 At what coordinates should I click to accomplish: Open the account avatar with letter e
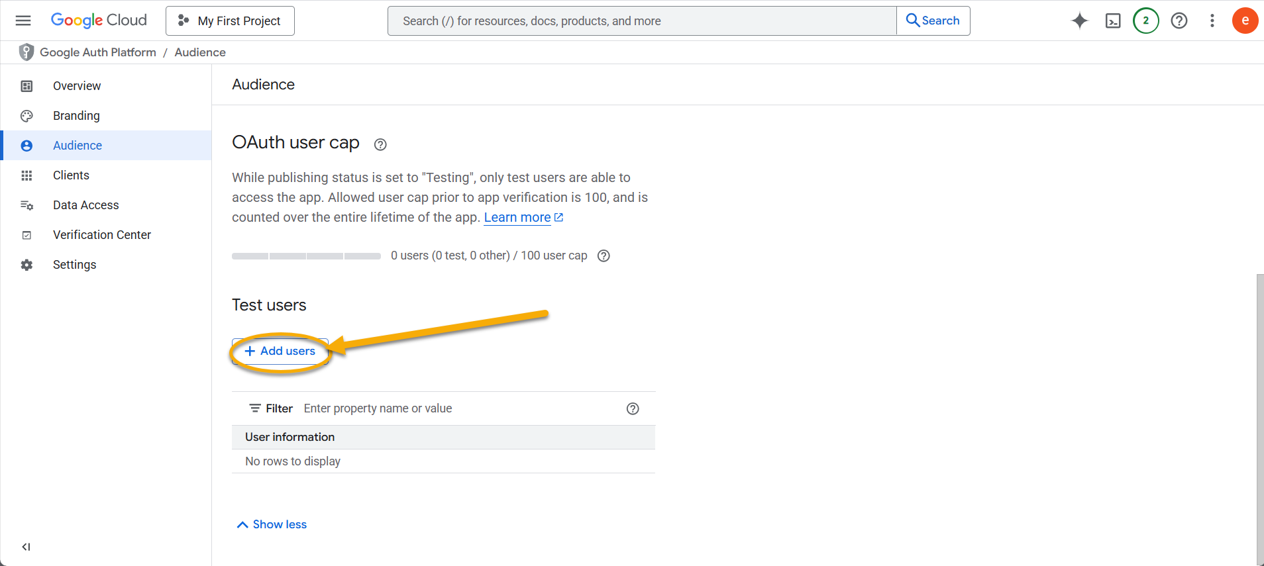click(x=1245, y=21)
